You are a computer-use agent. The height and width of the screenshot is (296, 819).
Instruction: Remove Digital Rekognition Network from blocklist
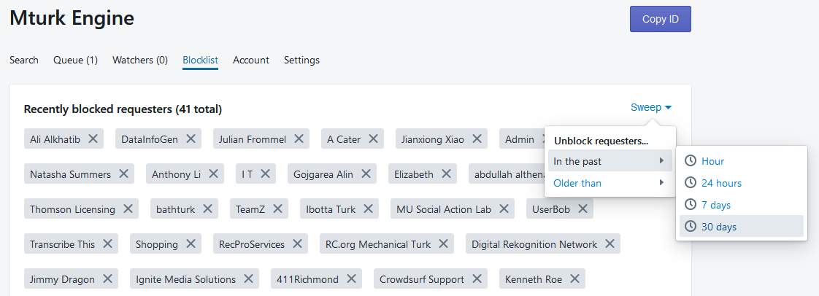click(x=610, y=244)
